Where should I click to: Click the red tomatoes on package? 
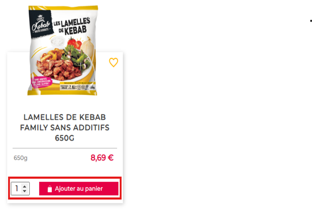coord(75,43)
